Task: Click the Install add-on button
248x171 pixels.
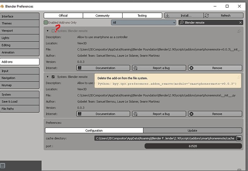Action: (x=184, y=15)
